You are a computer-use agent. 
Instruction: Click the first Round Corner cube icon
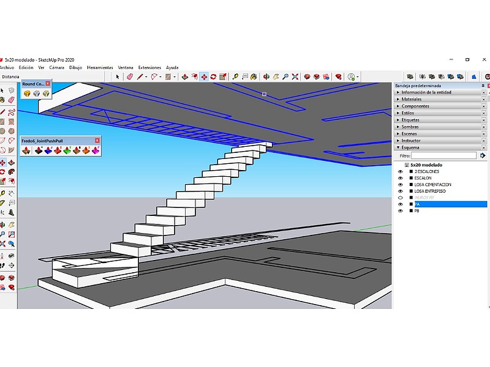pyautogui.click(x=27, y=93)
